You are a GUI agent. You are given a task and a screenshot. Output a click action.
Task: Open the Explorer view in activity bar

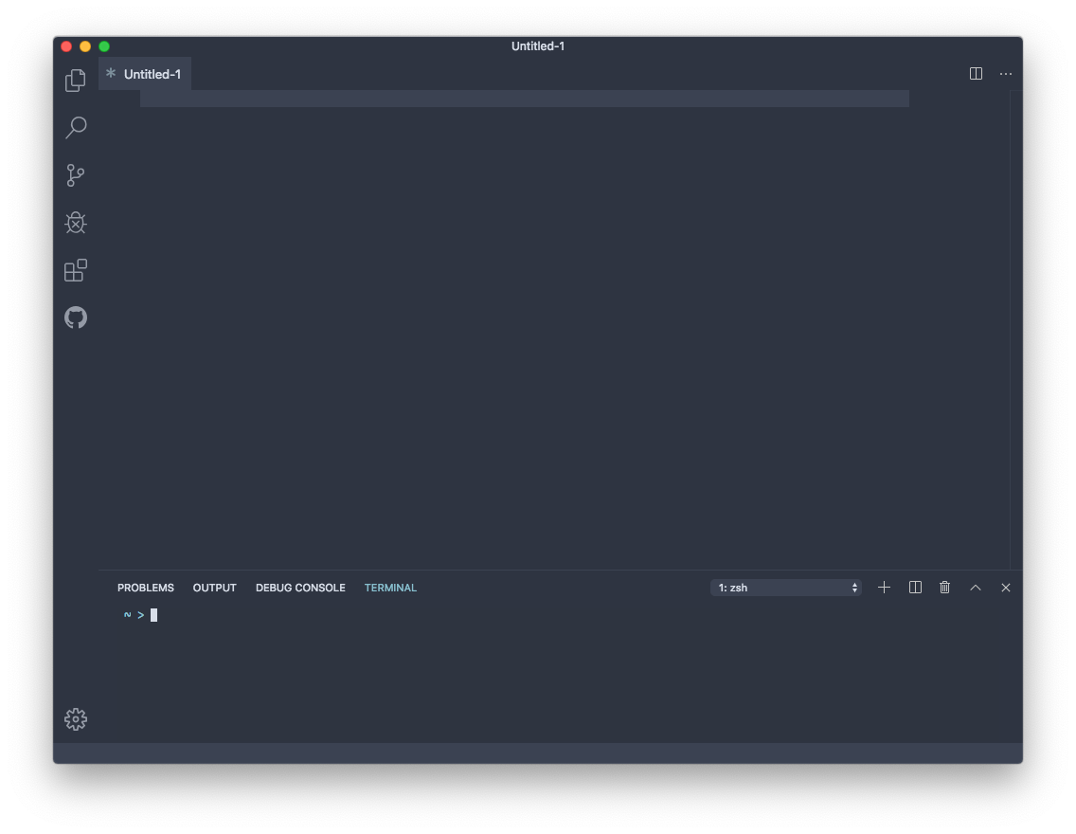tap(76, 81)
